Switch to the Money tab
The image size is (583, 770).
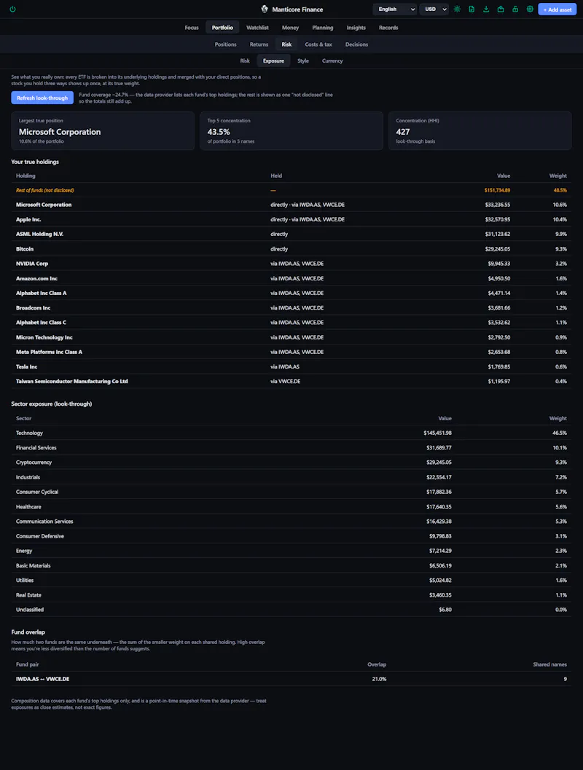pyautogui.click(x=290, y=28)
